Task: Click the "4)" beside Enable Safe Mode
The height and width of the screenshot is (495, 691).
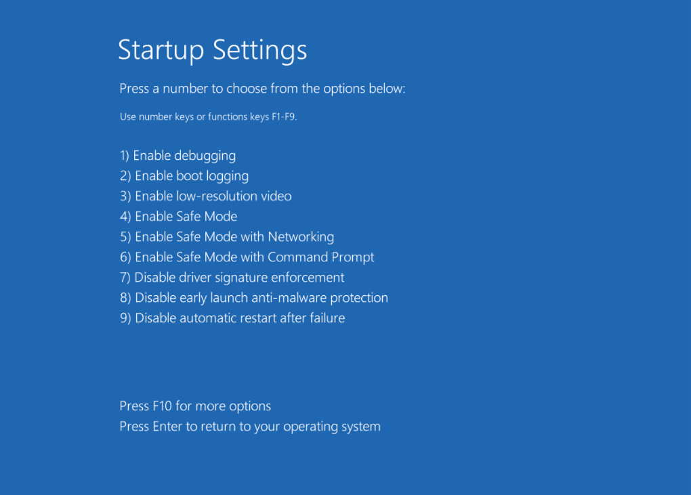Action: tap(124, 216)
